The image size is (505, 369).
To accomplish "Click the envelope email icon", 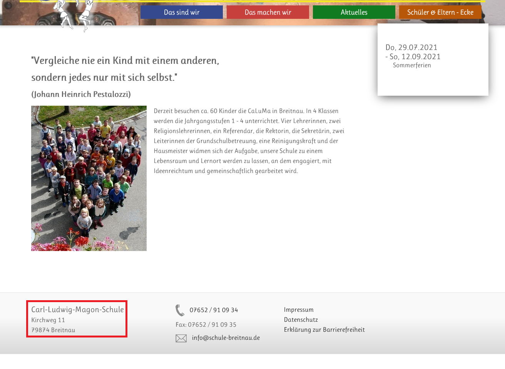I will 181,338.
